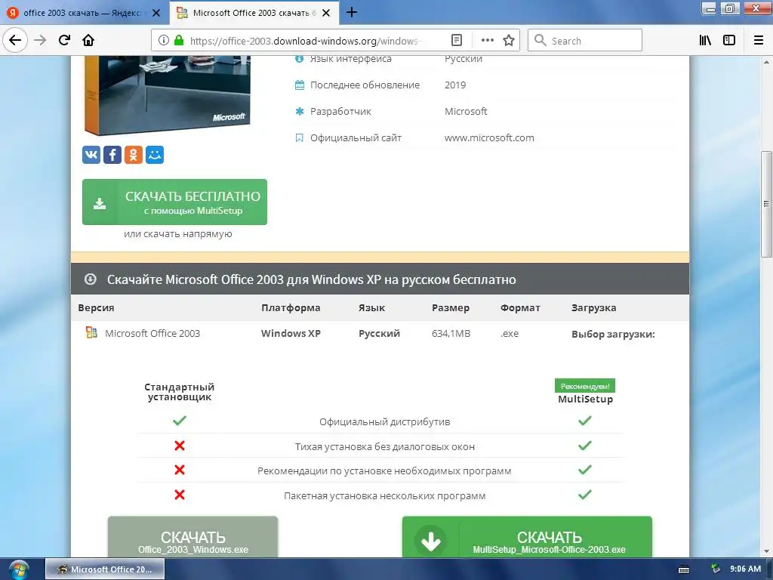This screenshot has width=773, height=580.
Task: Click the Office icon in version row
Action: (x=91, y=332)
